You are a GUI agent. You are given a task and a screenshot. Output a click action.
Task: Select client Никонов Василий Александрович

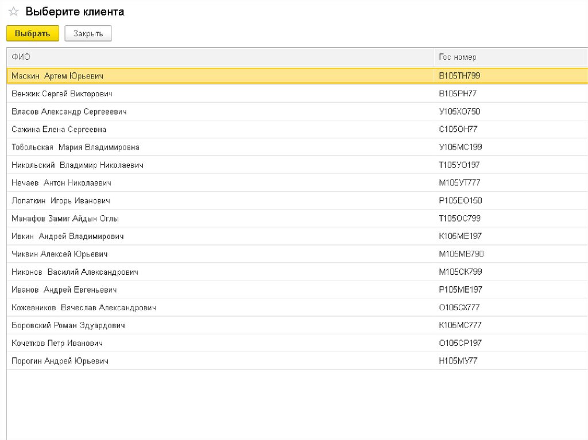75,272
